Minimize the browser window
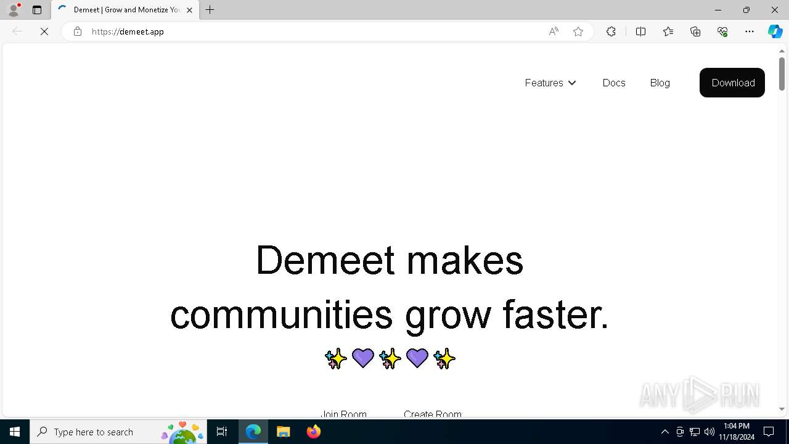Viewport: 789px width, 444px height. (x=718, y=10)
